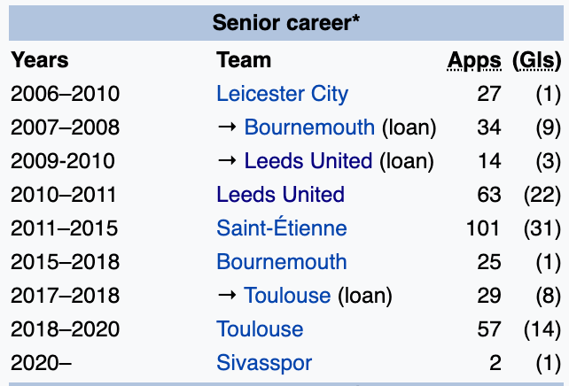Viewport: 569px width, 386px height.
Task: Click the Bournemouth link for 2015–2018
Action: coord(281,262)
